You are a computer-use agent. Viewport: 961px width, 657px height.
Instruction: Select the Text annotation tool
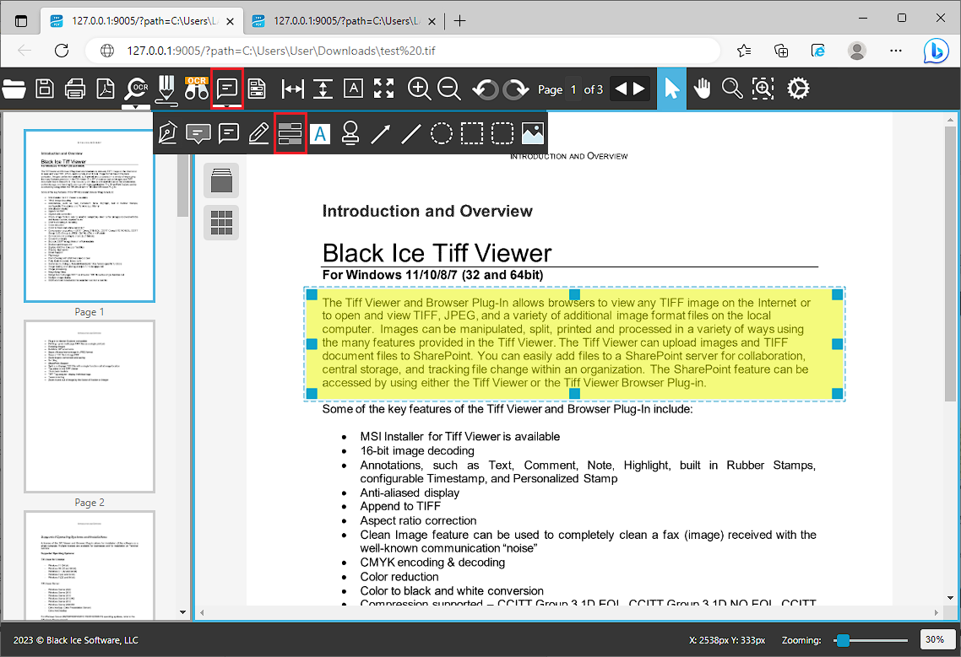click(x=320, y=132)
